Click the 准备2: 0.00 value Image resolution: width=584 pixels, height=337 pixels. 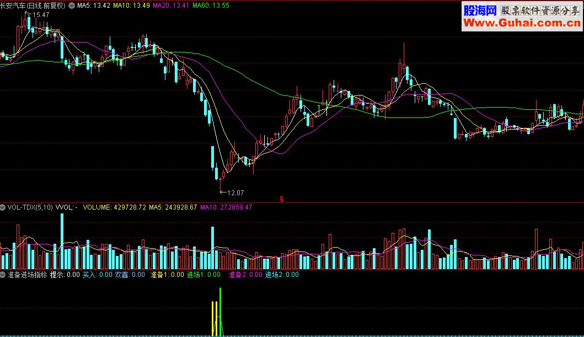245,275
